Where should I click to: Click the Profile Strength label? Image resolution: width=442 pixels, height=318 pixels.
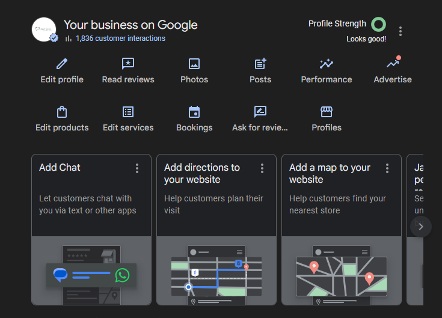click(x=337, y=23)
